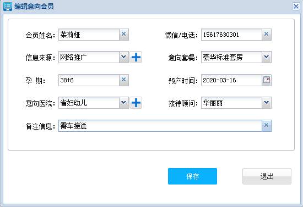Viewport: 303px width, 207px height.
Task: Focus the 孕期 input showing 38+6
Action: click(89, 80)
